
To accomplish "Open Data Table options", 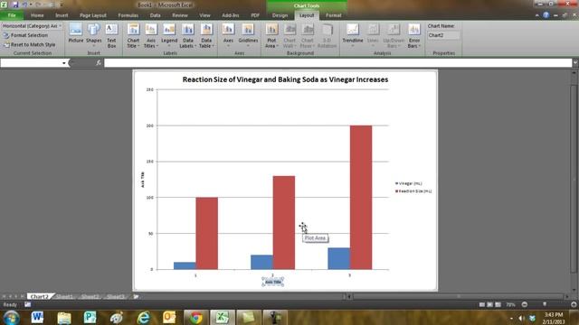I will 206,36.
